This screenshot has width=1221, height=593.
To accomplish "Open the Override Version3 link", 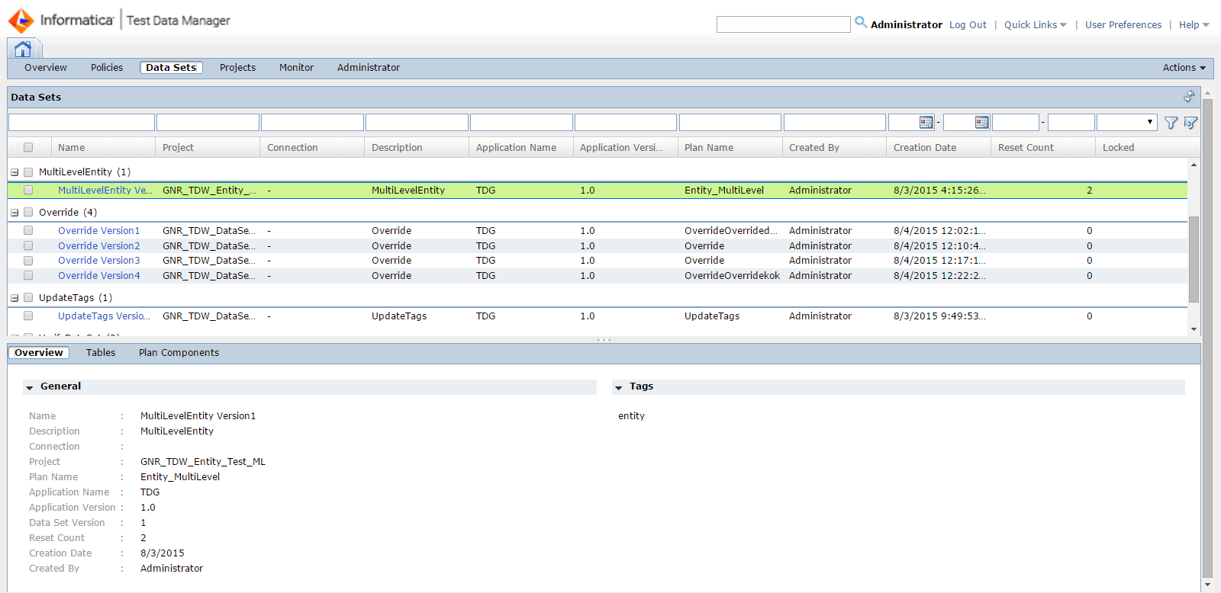I will point(99,261).
